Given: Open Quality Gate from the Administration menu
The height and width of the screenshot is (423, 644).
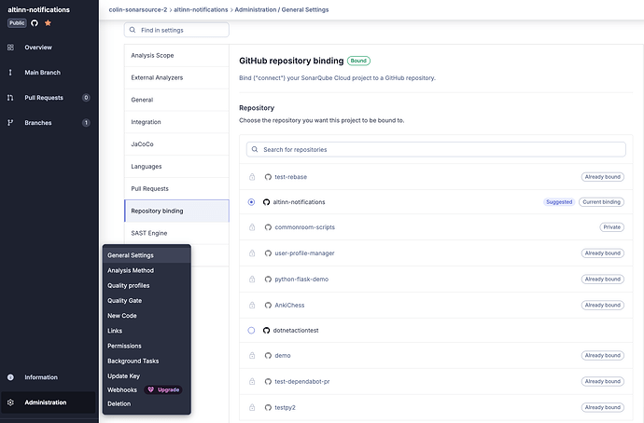Looking at the screenshot, I should pos(124,301).
